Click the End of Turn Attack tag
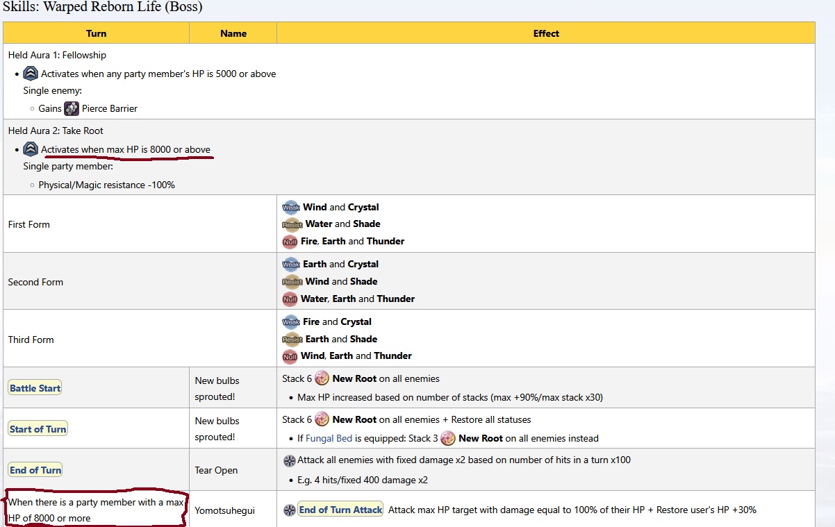The height and width of the screenshot is (527, 835). point(340,510)
